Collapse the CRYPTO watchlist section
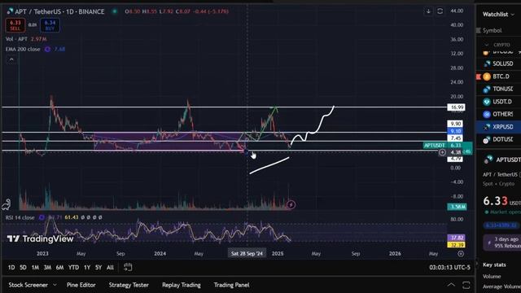The width and height of the screenshot is (521, 293). 487,45
